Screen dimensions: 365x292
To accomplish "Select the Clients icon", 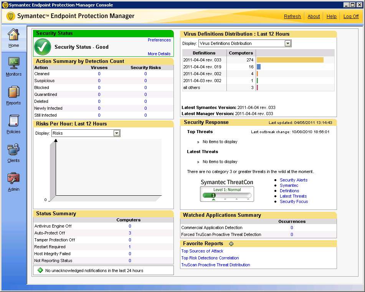I will (13, 150).
